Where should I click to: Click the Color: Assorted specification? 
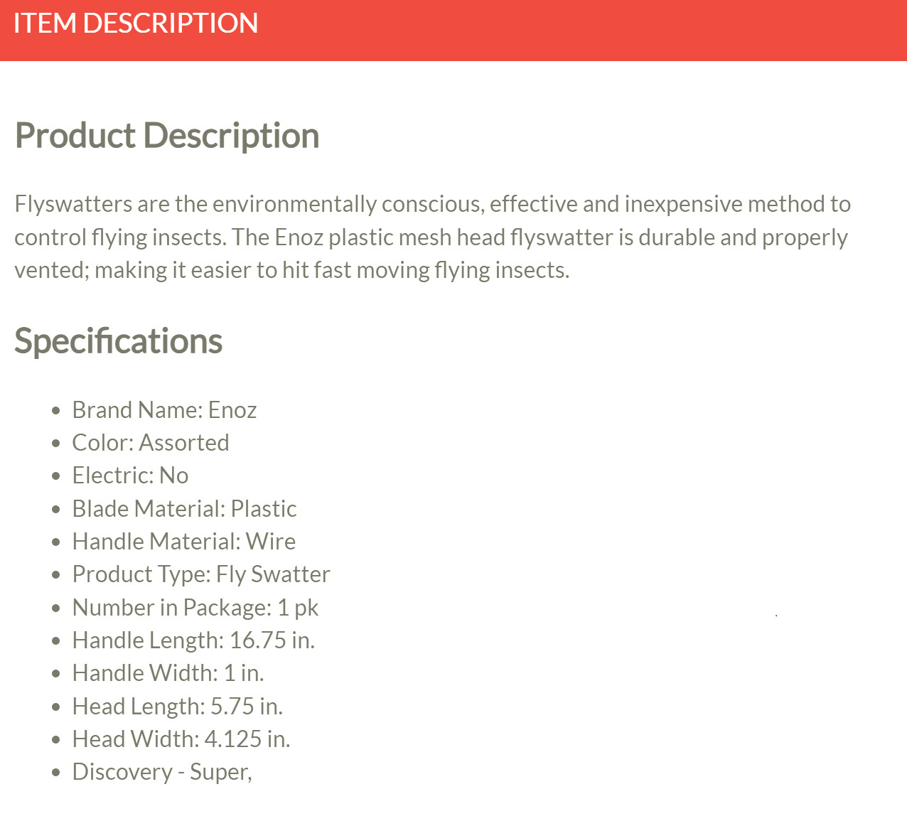coord(151,443)
